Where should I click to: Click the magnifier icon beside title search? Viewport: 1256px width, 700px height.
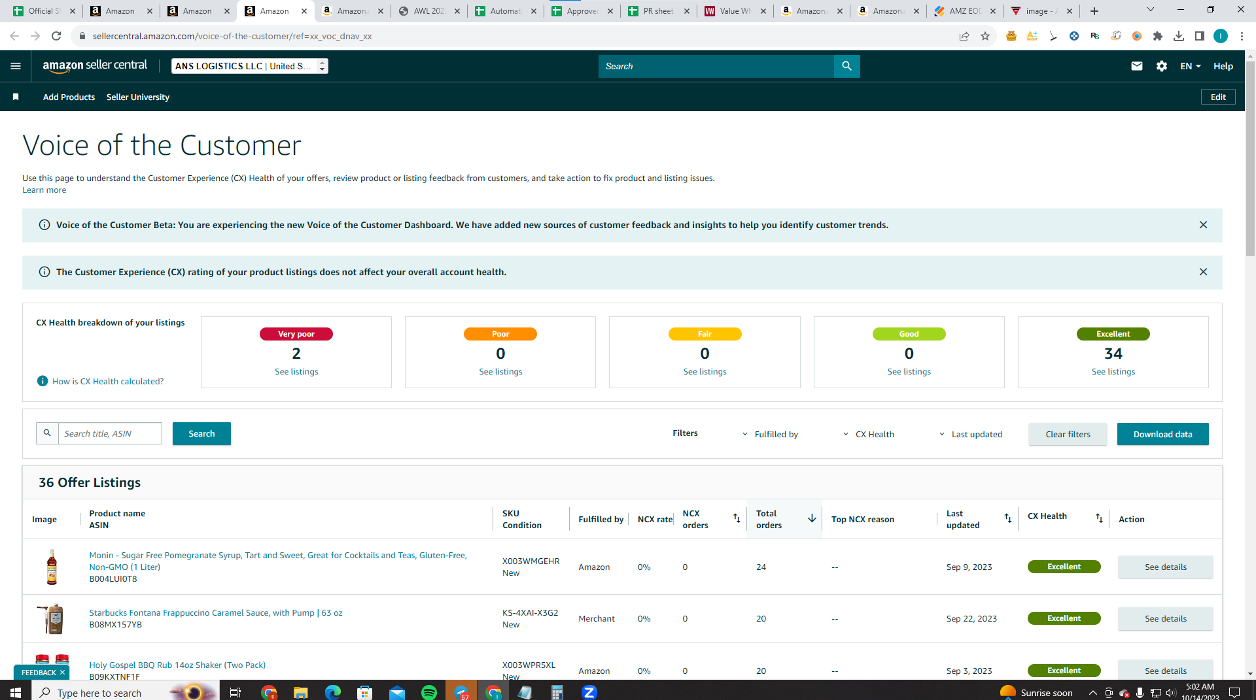pos(47,433)
